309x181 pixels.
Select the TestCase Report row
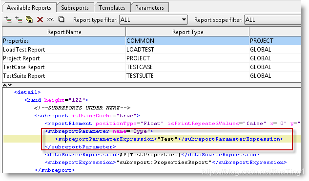[152, 67]
